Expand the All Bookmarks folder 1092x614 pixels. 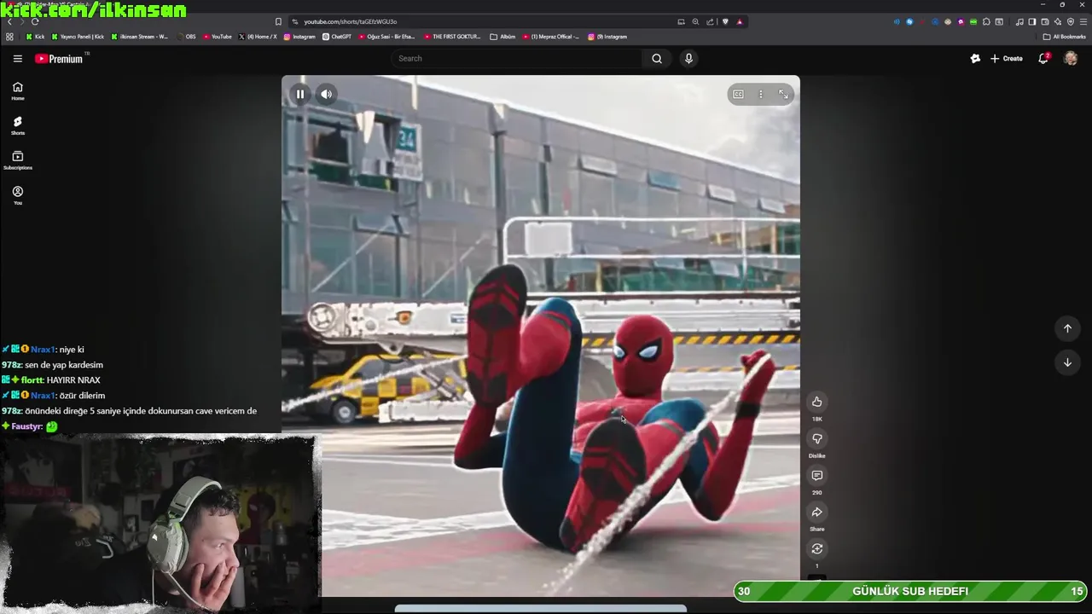1064,37
